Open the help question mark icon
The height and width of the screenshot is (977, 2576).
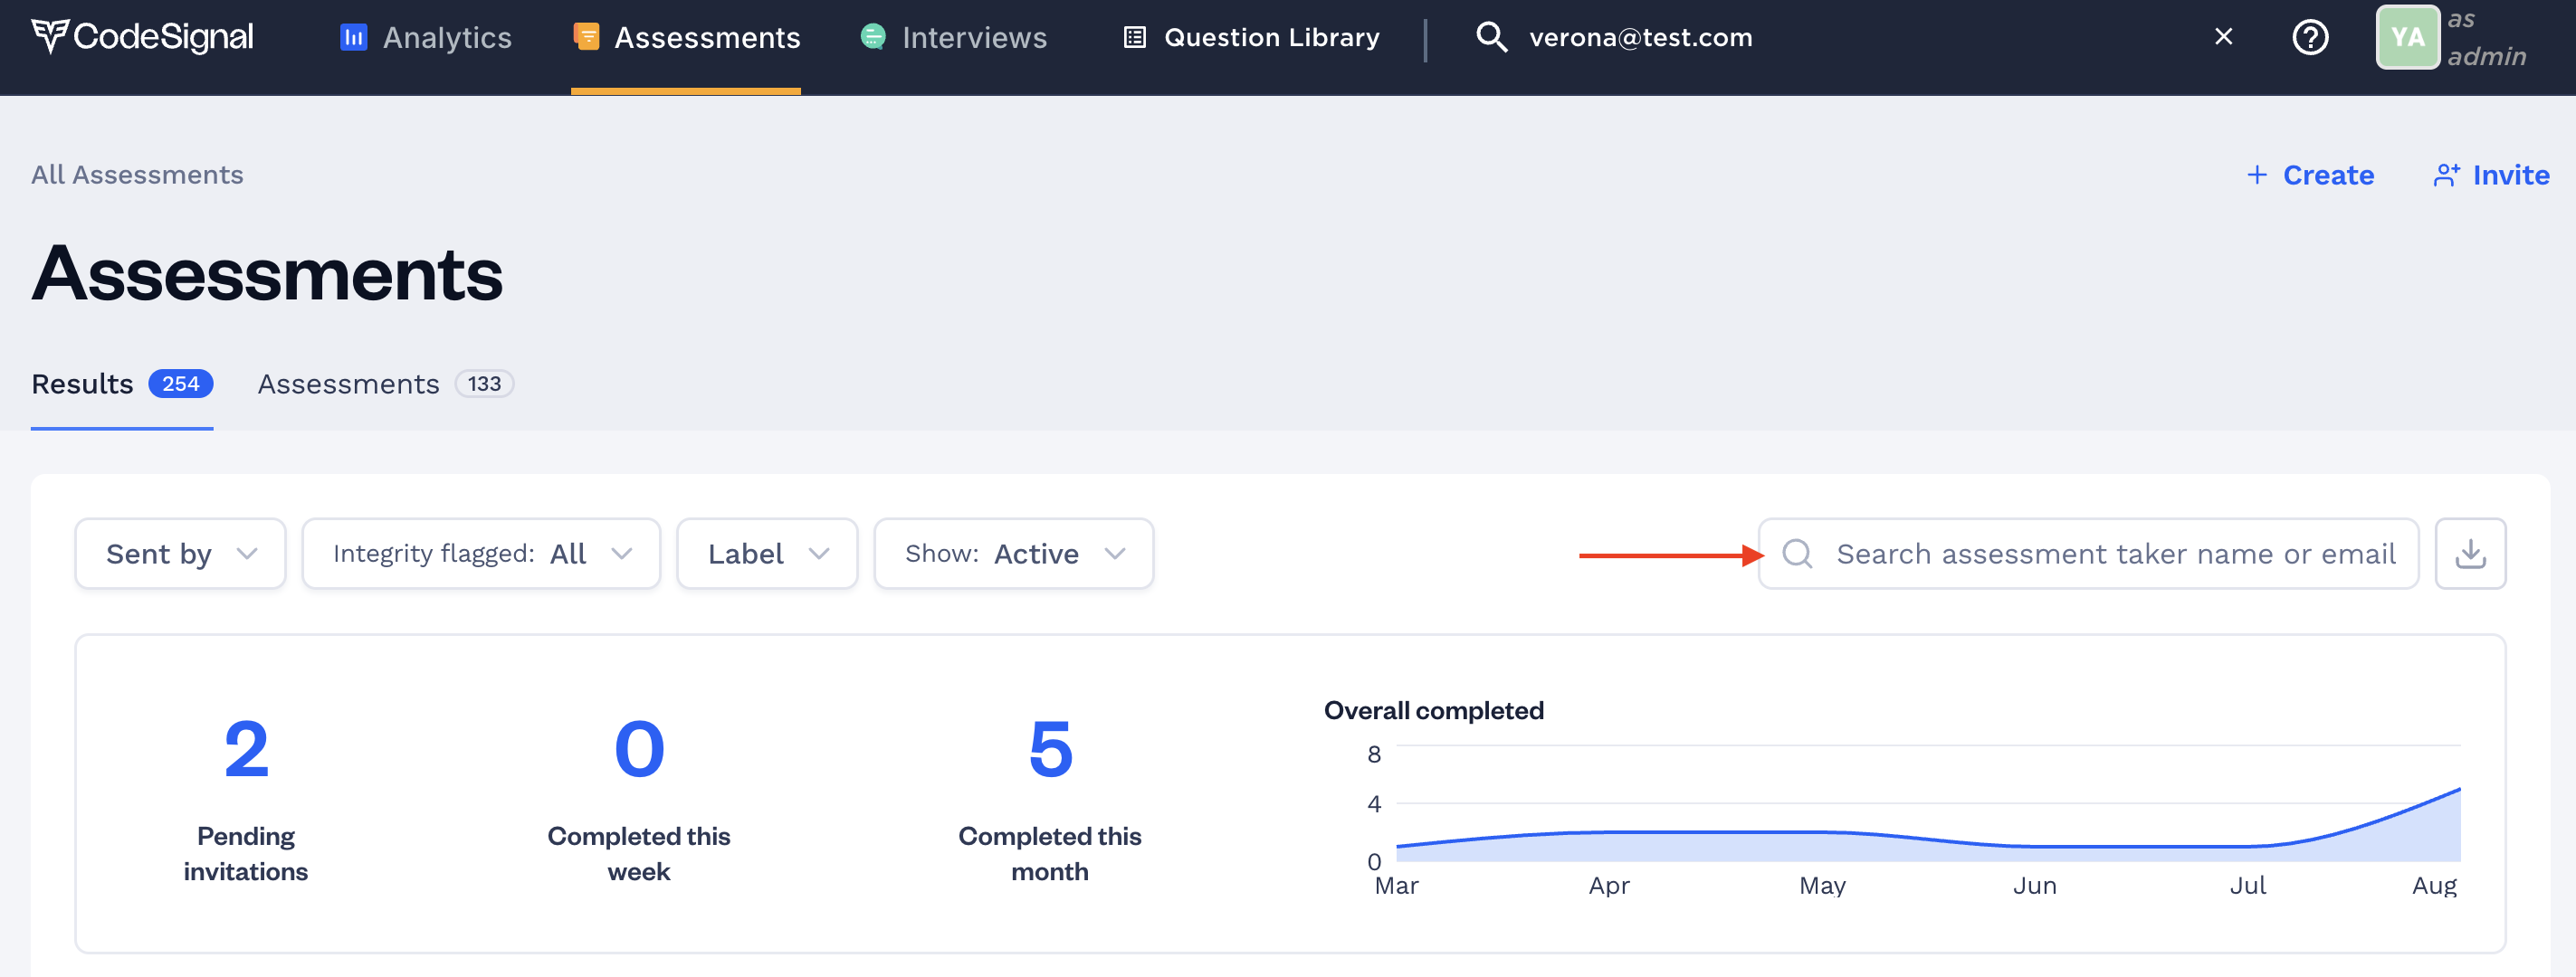pyautogui.click(x=2309, y=37)
